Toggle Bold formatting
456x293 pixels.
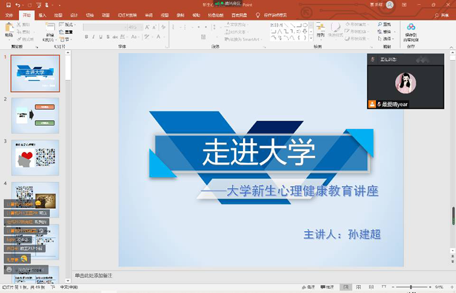[87, 37]
